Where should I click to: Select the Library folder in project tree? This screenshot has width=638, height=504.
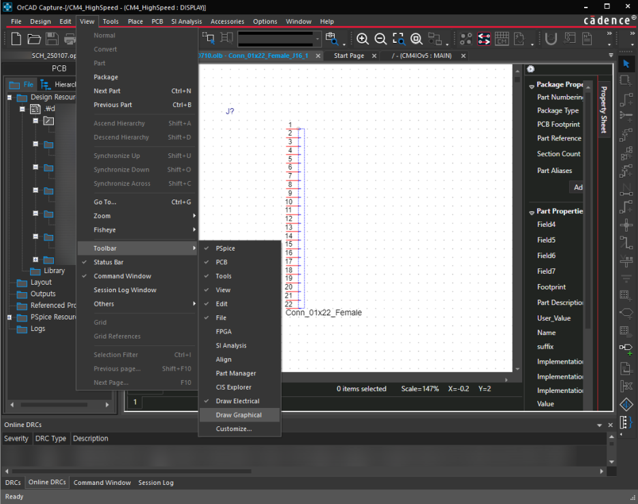coord(48,270)
